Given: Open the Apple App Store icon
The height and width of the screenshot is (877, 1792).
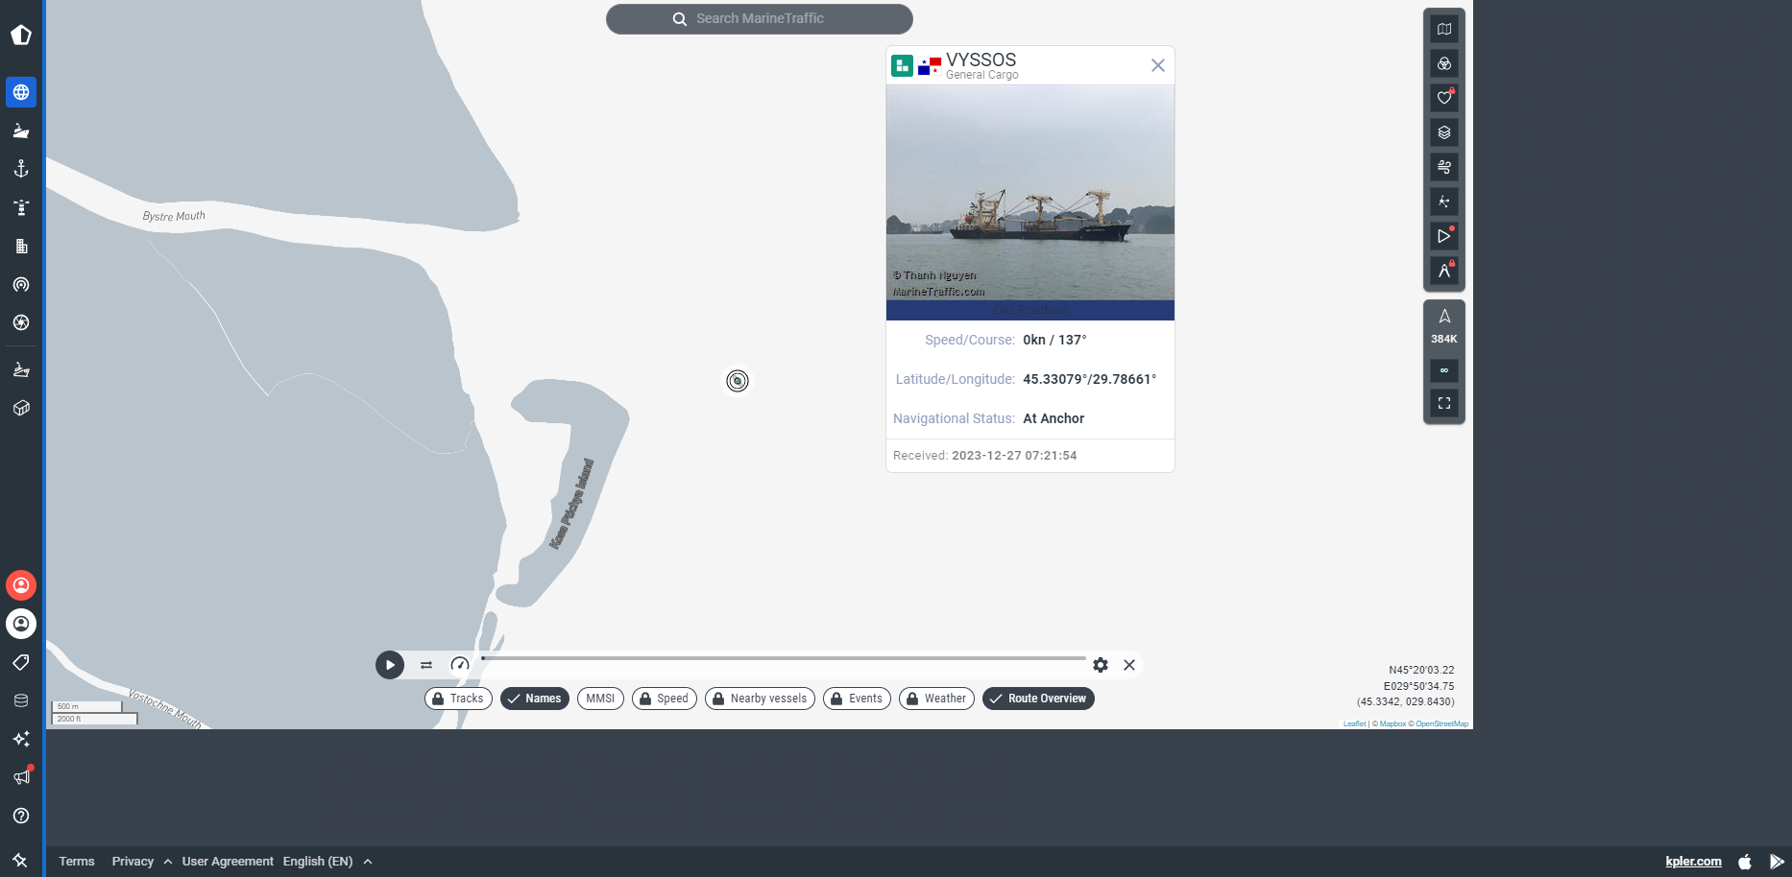Looking at the screenshot, I should click(1745, 862).
